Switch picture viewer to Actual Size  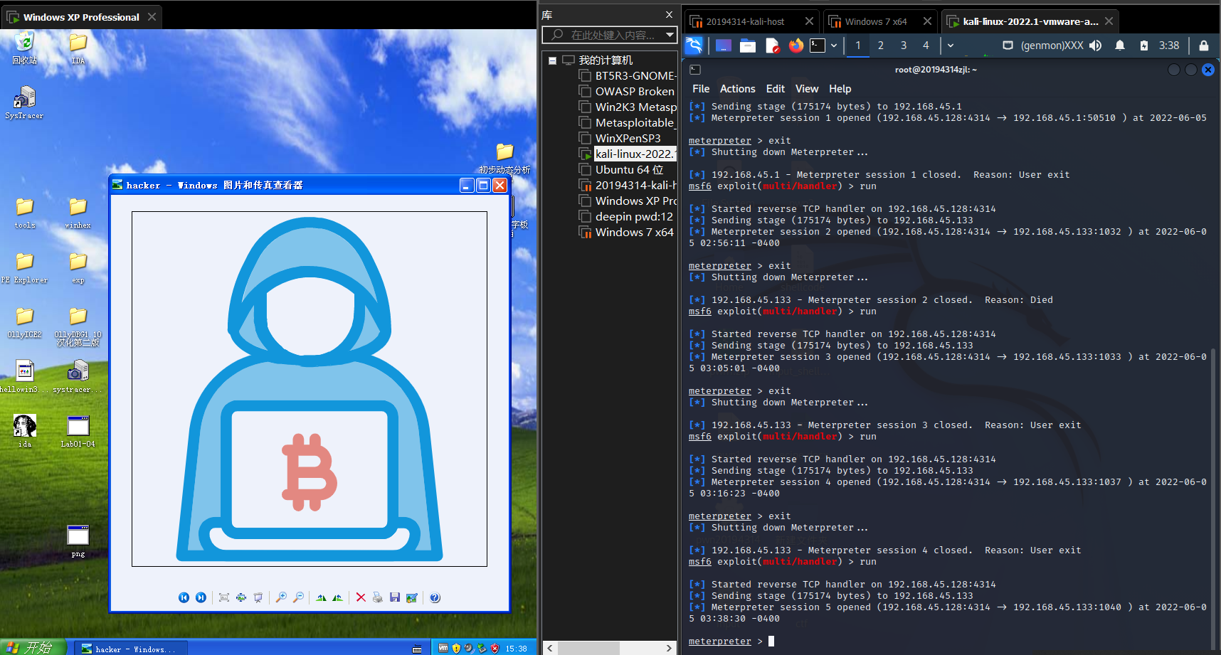pyautogui.click(x=241, y=597)
